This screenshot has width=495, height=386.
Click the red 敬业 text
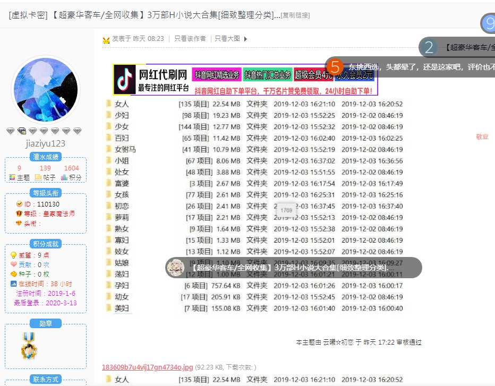coord(482,136)
